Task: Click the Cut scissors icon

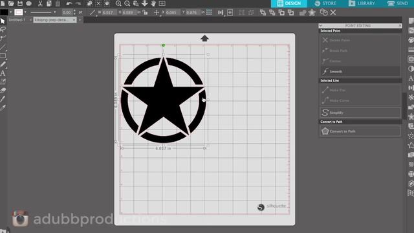Action: [40, 3]
